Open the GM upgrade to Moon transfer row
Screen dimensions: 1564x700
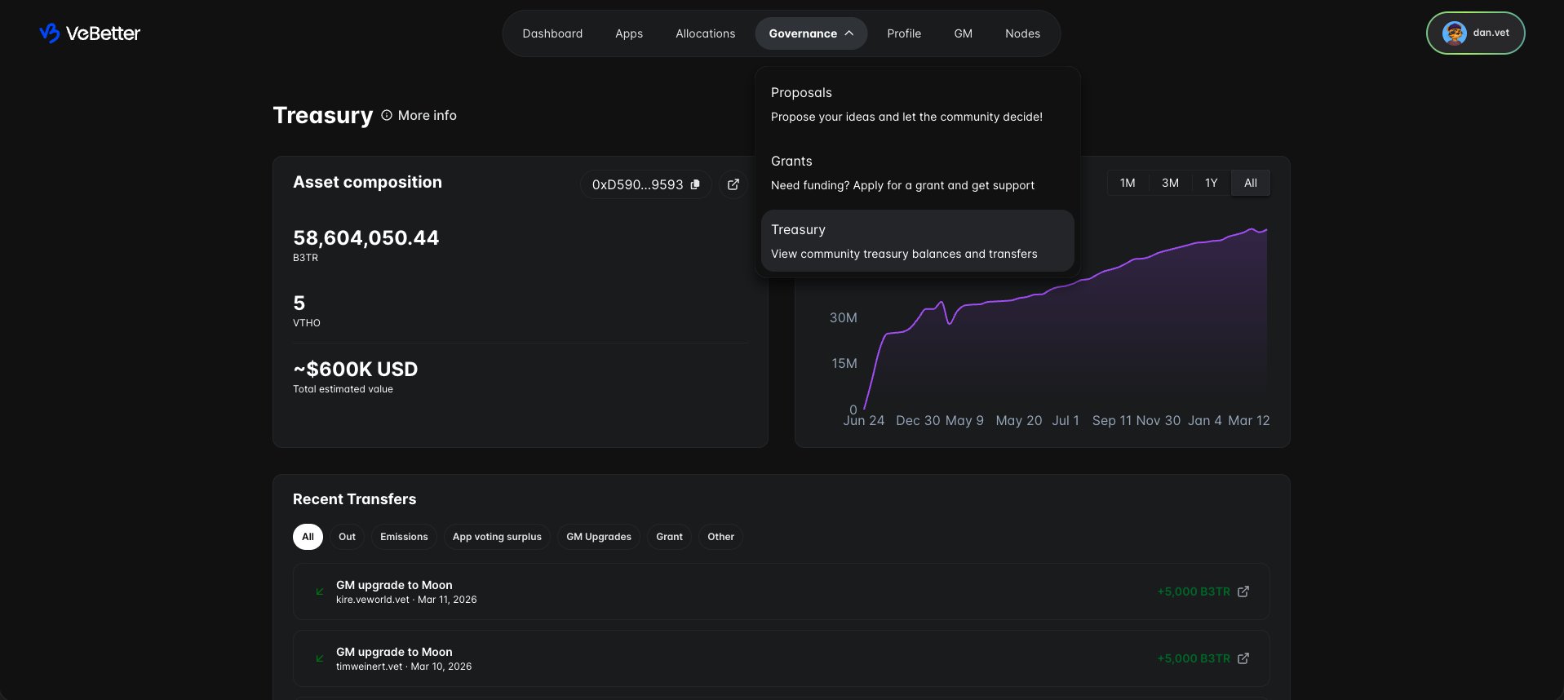click(x=734, y=591)
